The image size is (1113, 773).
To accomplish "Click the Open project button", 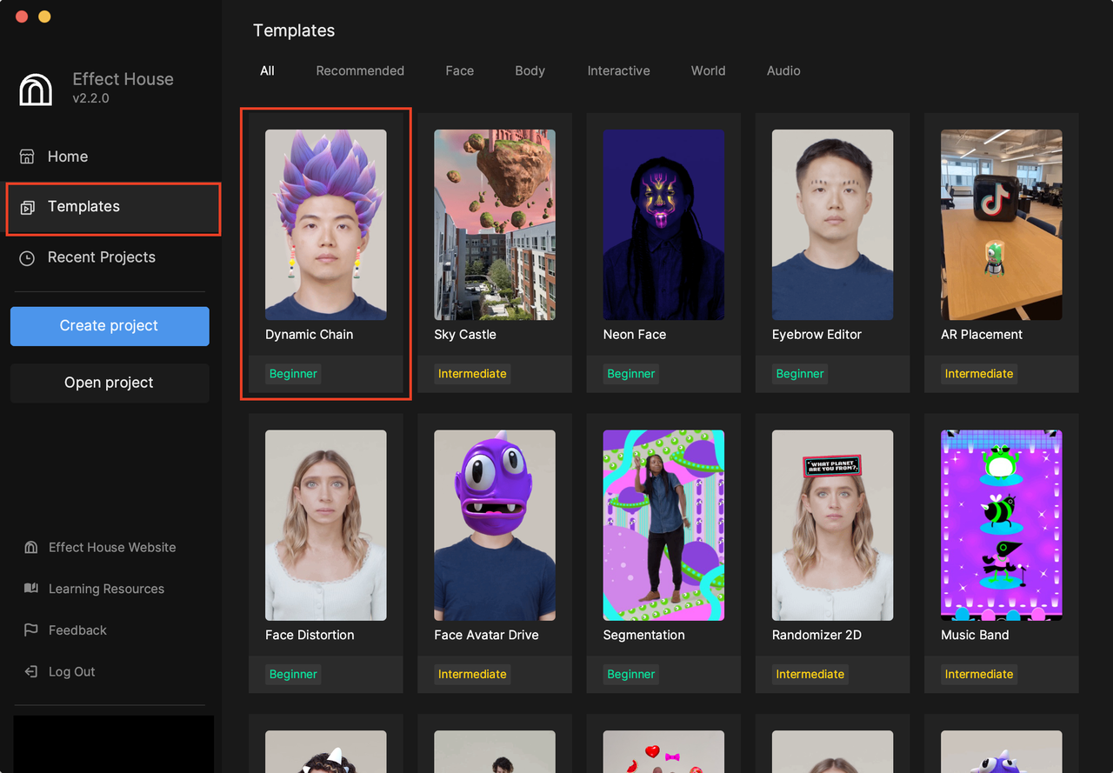I will coord(110,383).
